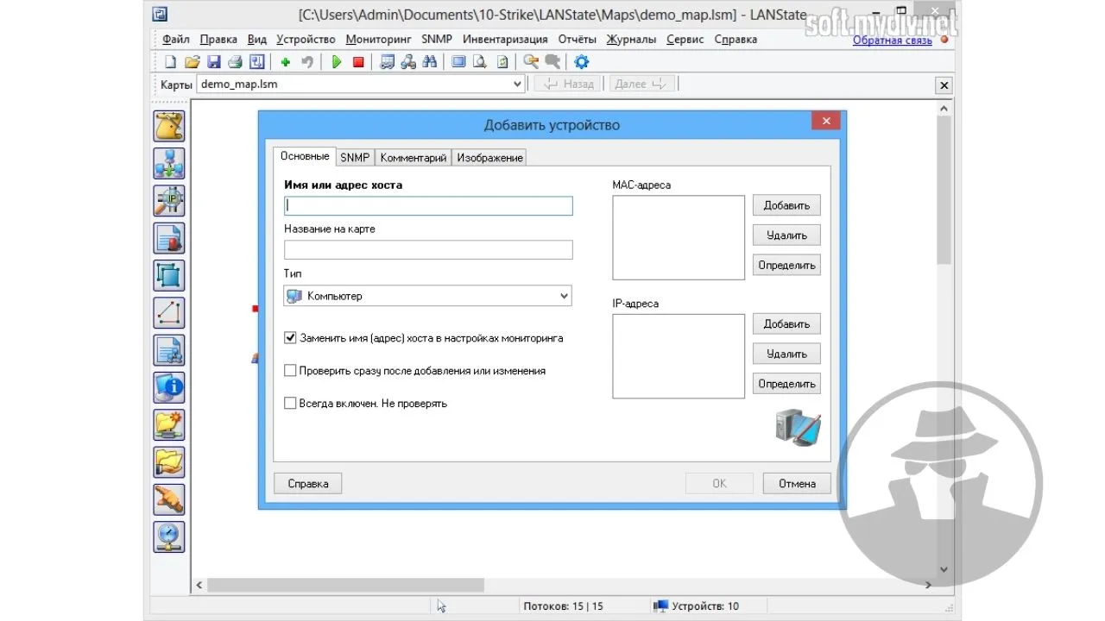Start monitoring with green play icon

click(337, 62)
